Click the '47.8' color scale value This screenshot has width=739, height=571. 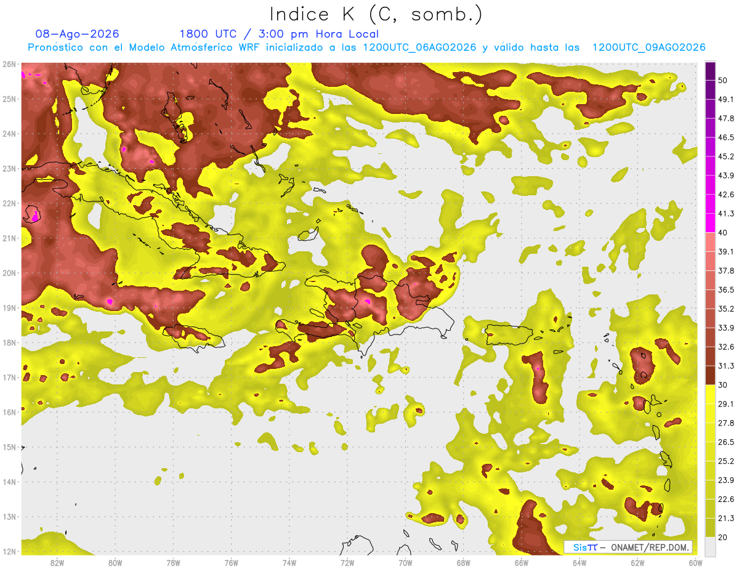(725, 118)
